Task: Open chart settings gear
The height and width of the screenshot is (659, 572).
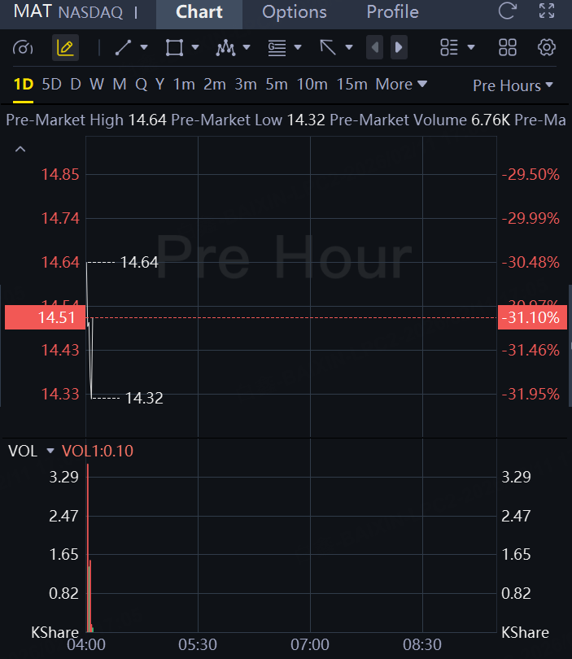Action: tap(547, 47)
